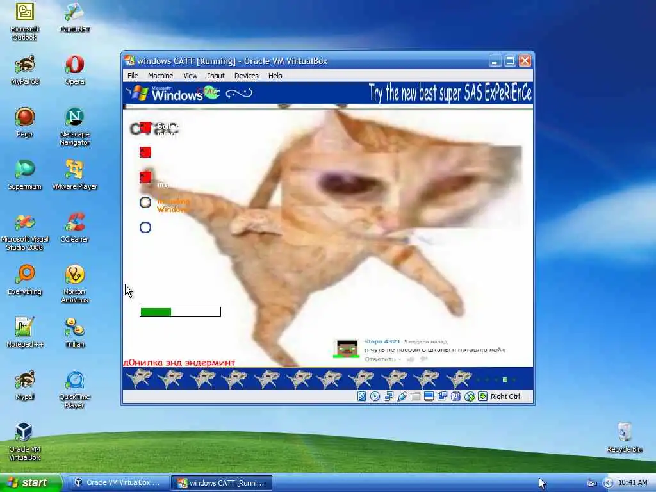
Task: Click the green installation progress bar
Action: point(180,312)
